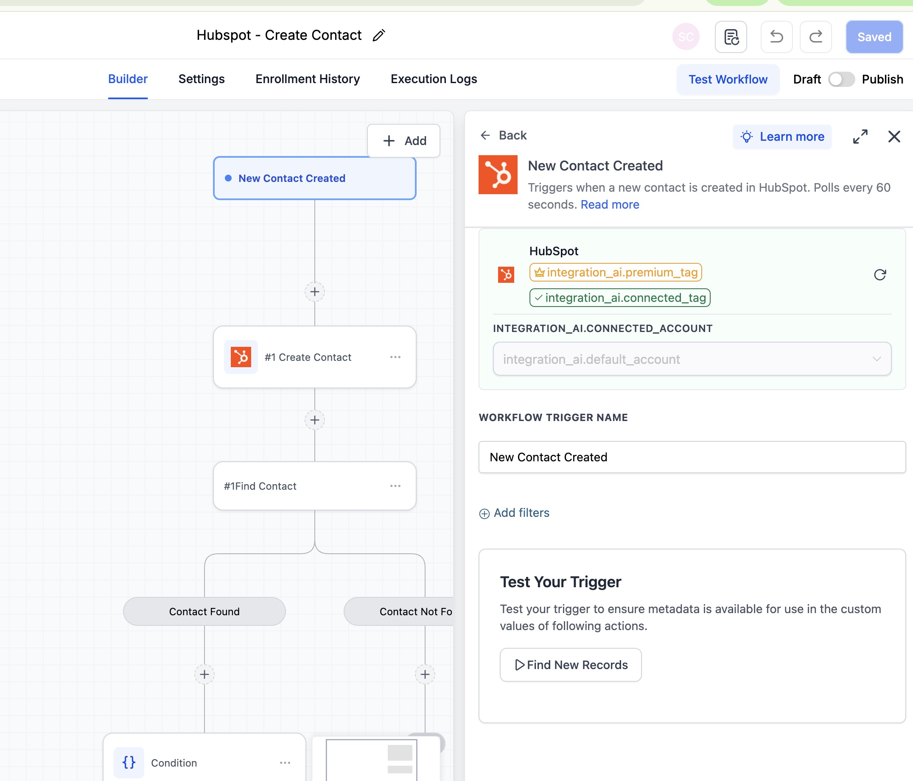Select the Contact Found branch
This screenshot has width=913, height=781.
(x=204, y=611)
